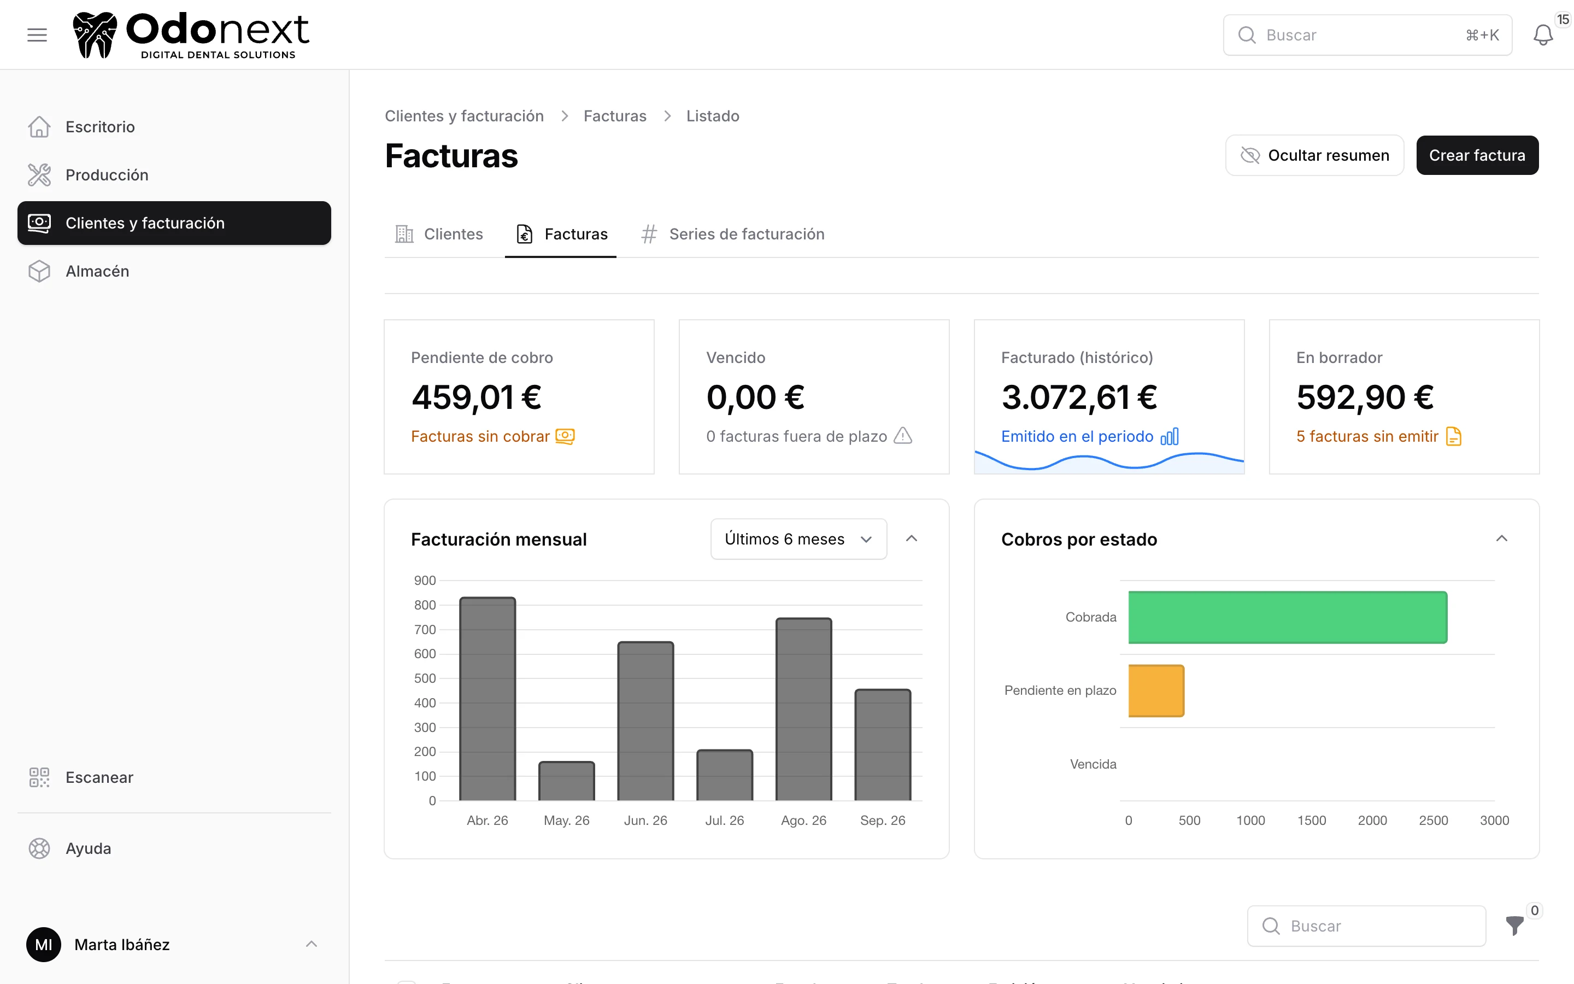The width and height of the screenshot is (1574, 984).
Task: Click the Crear factura button
Action: [1477, 156]
